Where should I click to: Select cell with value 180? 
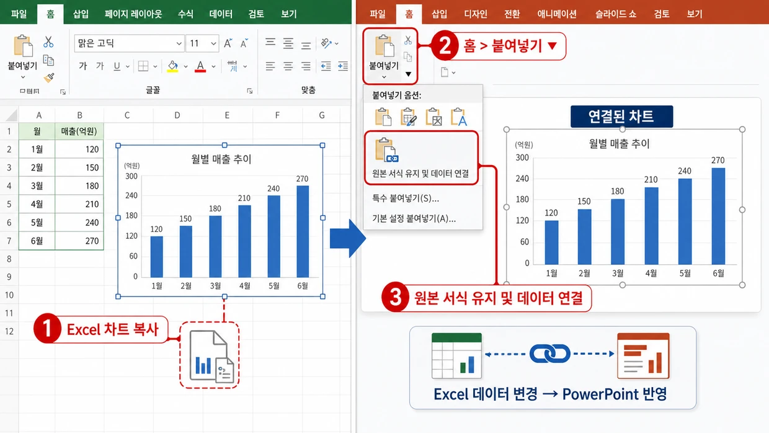79,186
